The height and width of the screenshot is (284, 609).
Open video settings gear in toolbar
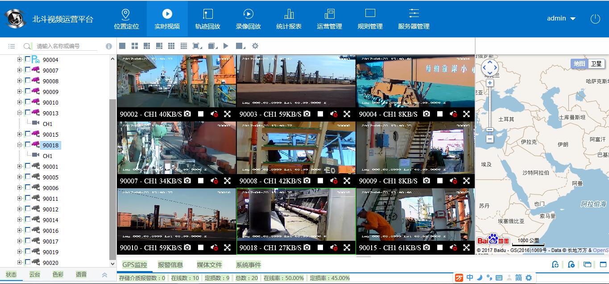click(255, 46)
